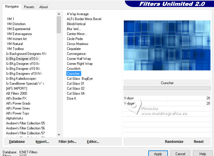Select &<Bkg Designer sf10 I> category
Image resolution: width=214 pixels, height=156 pixels.
tap(22, 59)
